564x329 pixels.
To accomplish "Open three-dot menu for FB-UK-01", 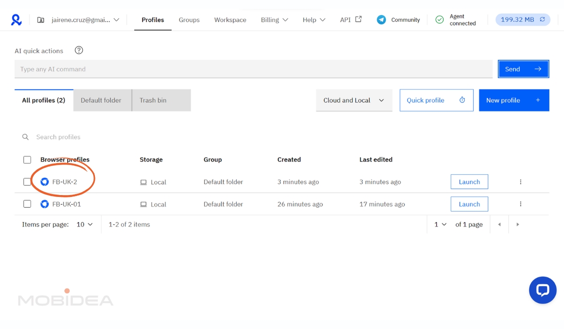I will point(520,204).
